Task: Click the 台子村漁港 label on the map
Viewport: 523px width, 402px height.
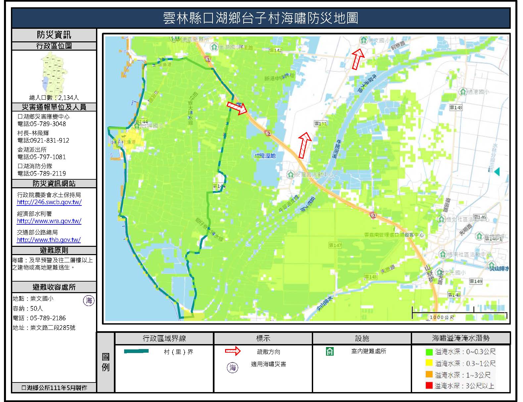Action: click(123, 142)
